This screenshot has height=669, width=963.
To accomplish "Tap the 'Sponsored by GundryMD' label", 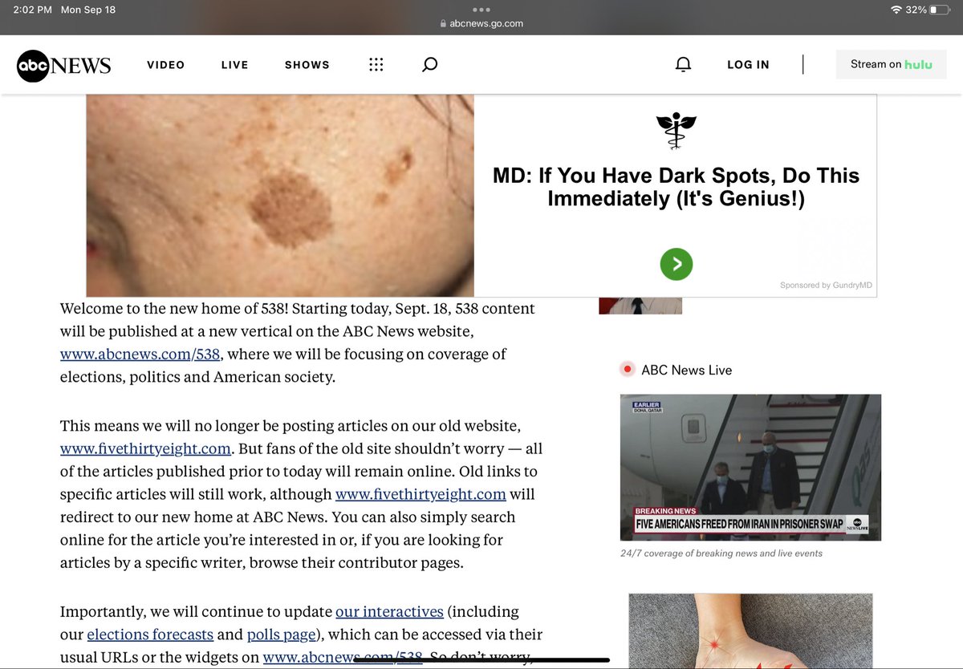I will point(825,286).
